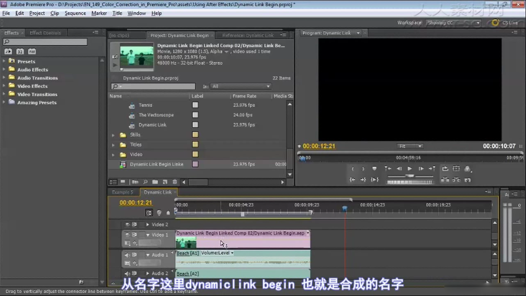
Task: Step back one frame in Program monitor
Action: pos(399,169)
